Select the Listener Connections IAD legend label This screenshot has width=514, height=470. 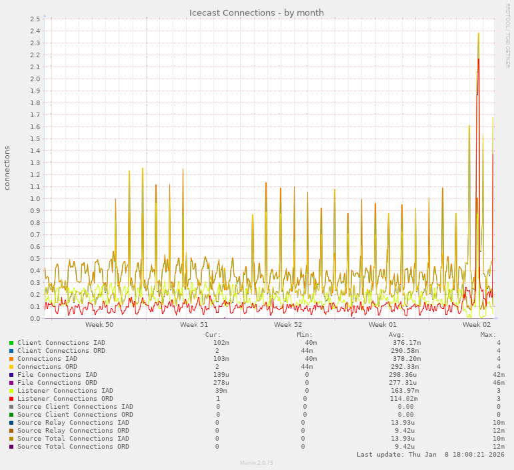[65, 391]
